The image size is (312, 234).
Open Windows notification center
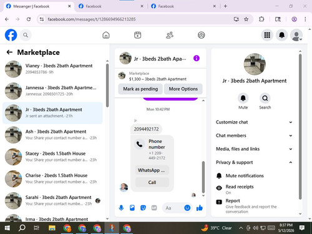click(x=302, y=228)
